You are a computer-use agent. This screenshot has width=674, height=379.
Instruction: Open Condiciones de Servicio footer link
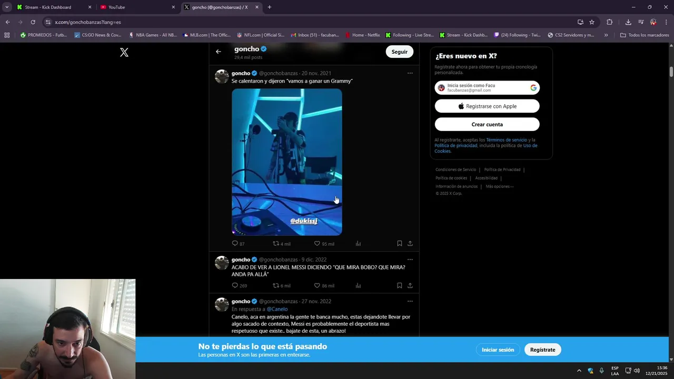pyautogui.click(x=455, y=169)
